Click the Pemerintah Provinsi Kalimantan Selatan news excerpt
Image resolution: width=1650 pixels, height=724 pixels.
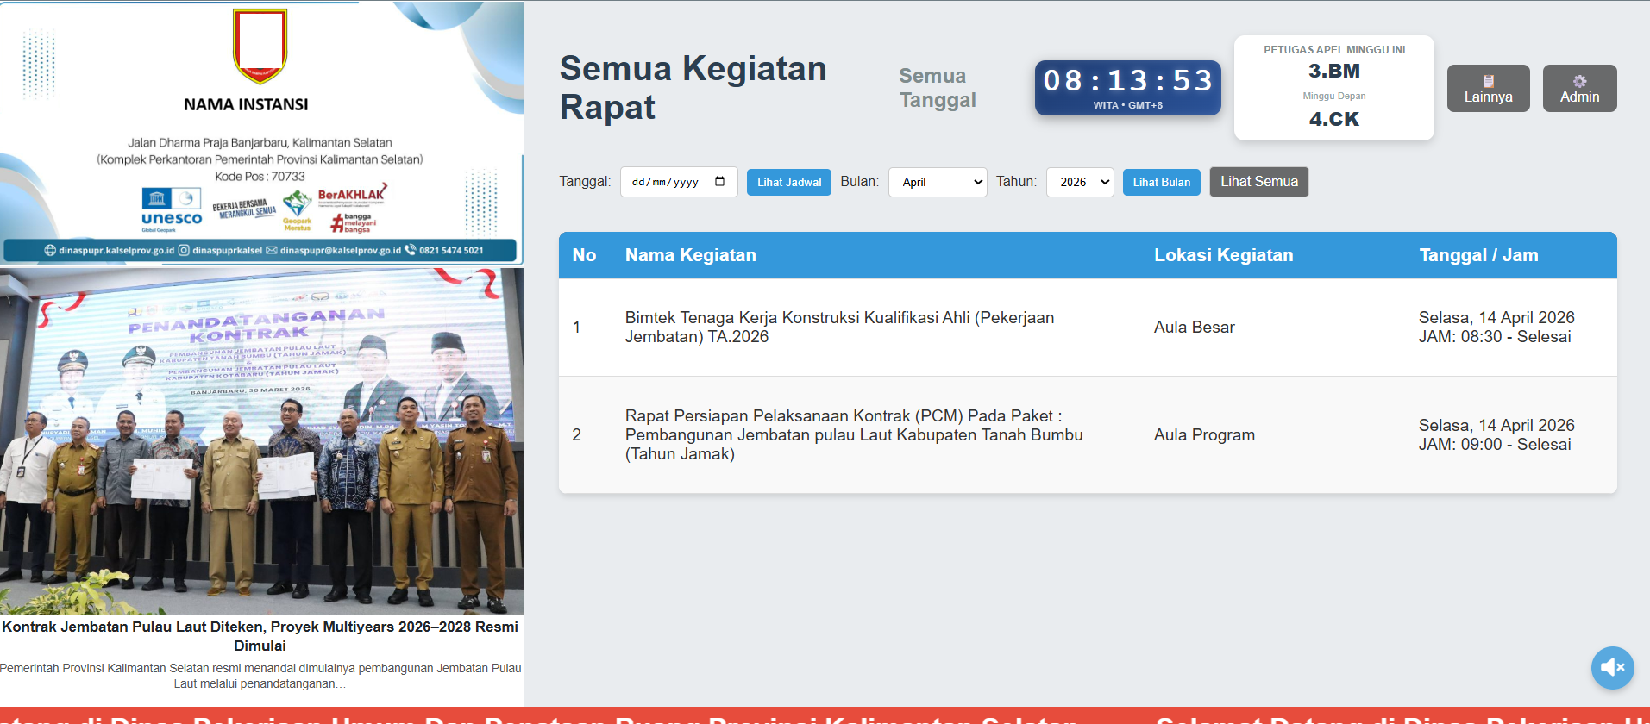(x=260, y=676)
